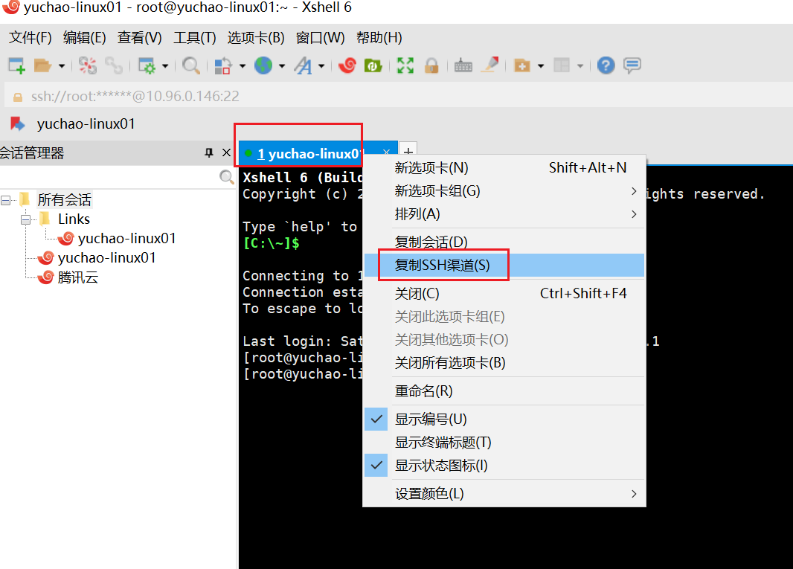Click the magnifier Find icon in toolbar
793x569 pixels.
pyautogui.click(x=190, y=65)
